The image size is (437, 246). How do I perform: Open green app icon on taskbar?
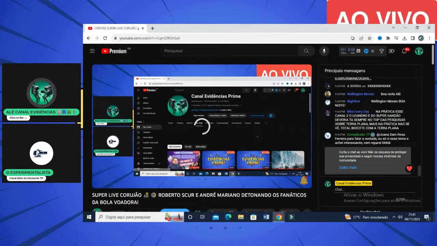click(x=292, y=217)
